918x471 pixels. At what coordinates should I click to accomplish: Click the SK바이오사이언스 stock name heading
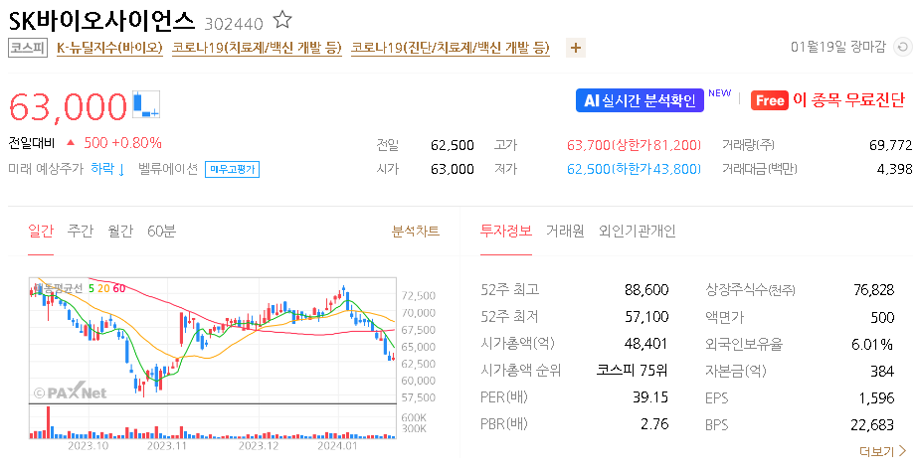coord(101,21)
